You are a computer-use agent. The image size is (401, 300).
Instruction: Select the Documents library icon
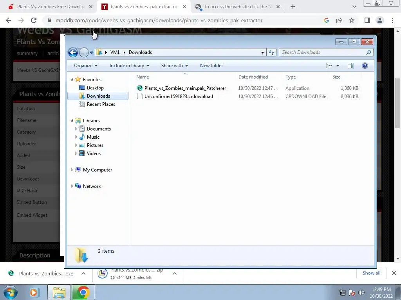click(82, 129)
